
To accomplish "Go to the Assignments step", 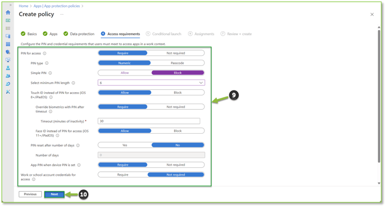I will (x=201, y=34).
